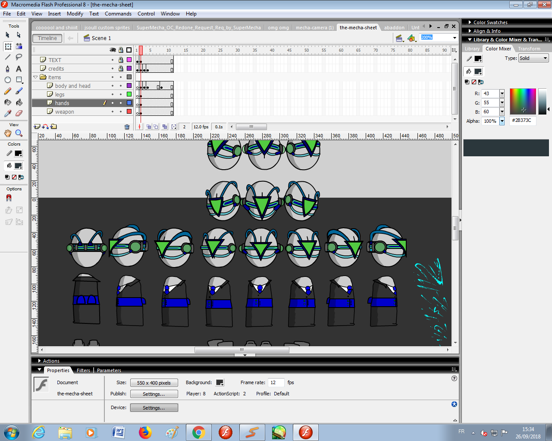Select the Eyedropper tool
552x441 pixels.
pos(8,113)
